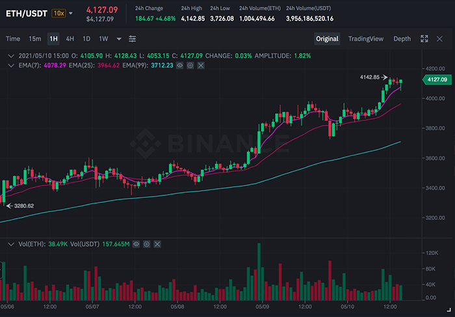Open EMA indicator settings gear icon

click(x=189, y=66)
